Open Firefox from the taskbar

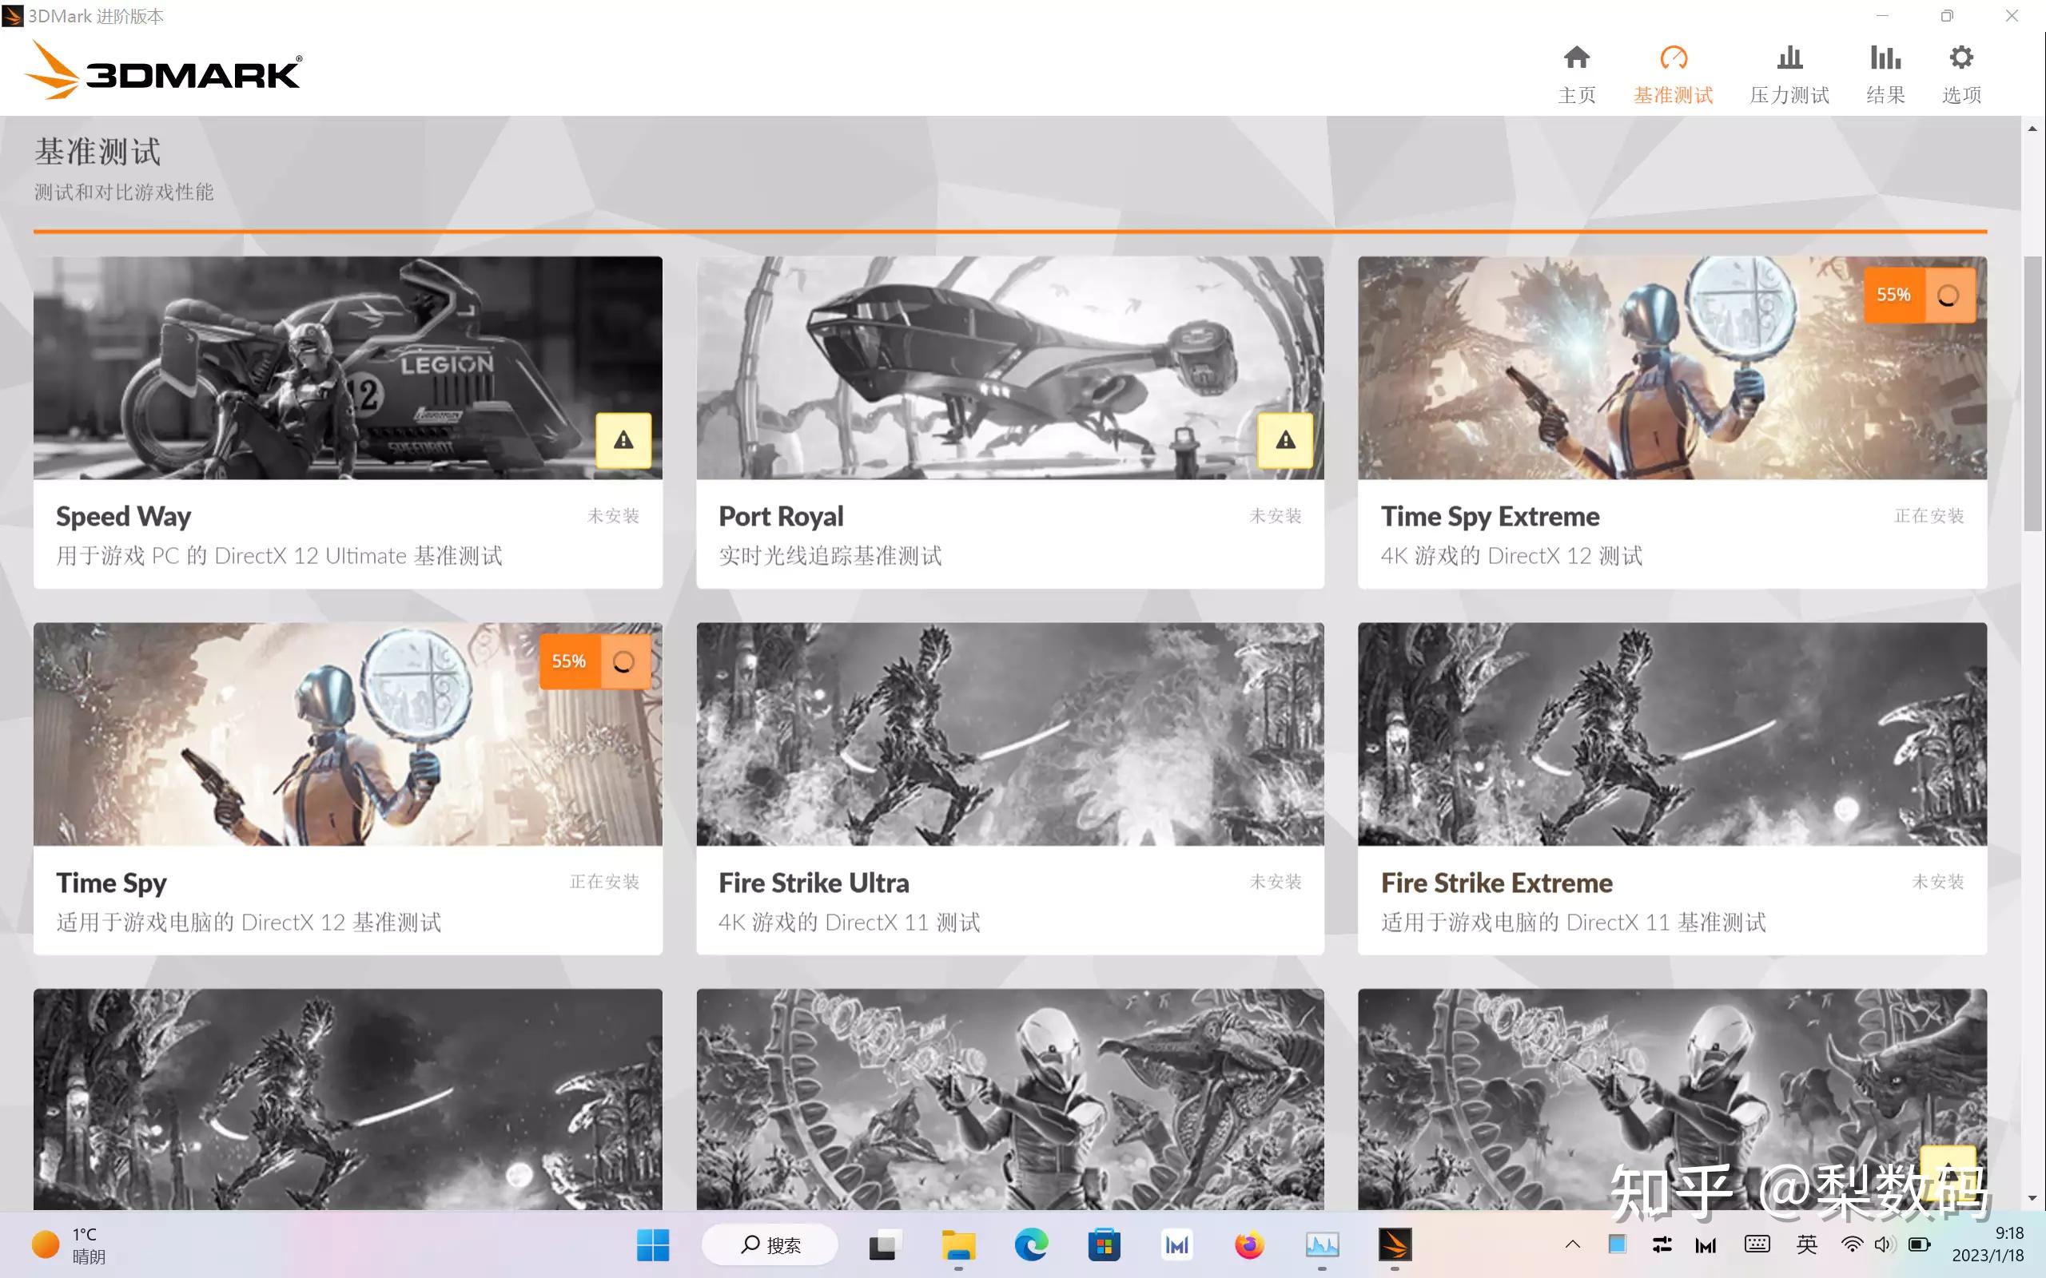click(1248, 1244)
